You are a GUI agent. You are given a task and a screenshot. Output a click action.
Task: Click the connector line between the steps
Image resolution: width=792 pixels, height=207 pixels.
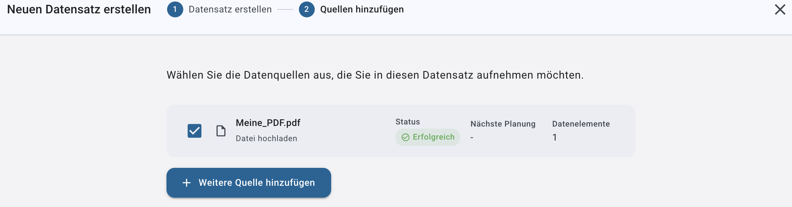point(285,9)
